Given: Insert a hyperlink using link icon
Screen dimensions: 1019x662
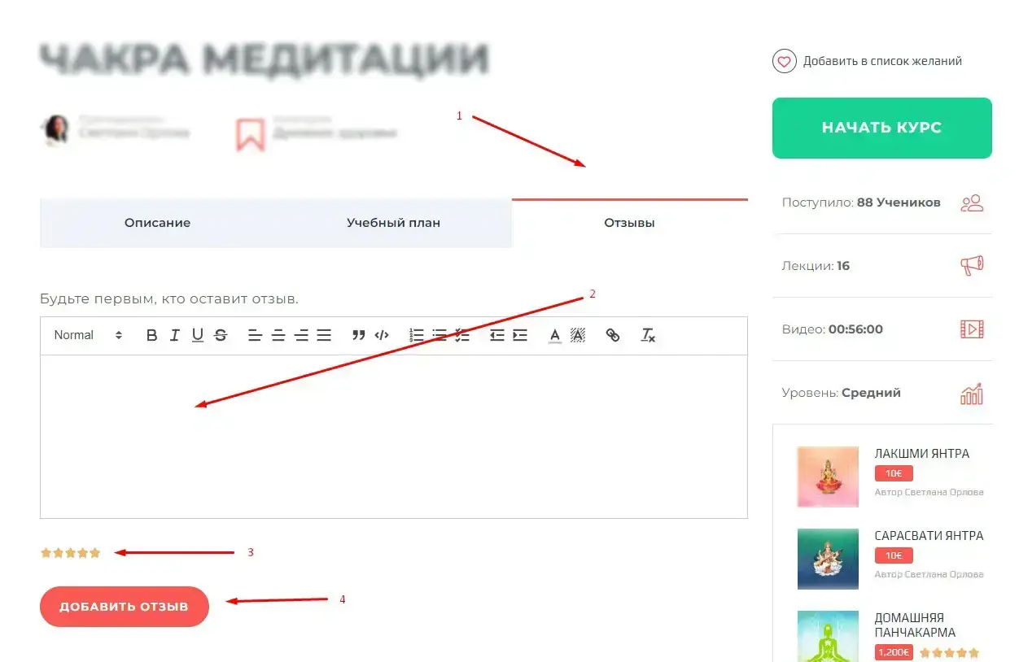Looking at the screenshot, I should [613, 335].
